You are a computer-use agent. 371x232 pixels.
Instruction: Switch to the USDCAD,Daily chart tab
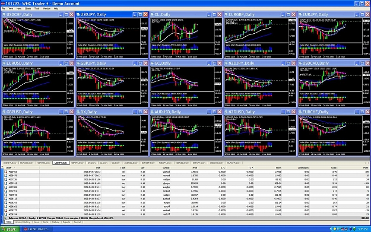[217, 163]
